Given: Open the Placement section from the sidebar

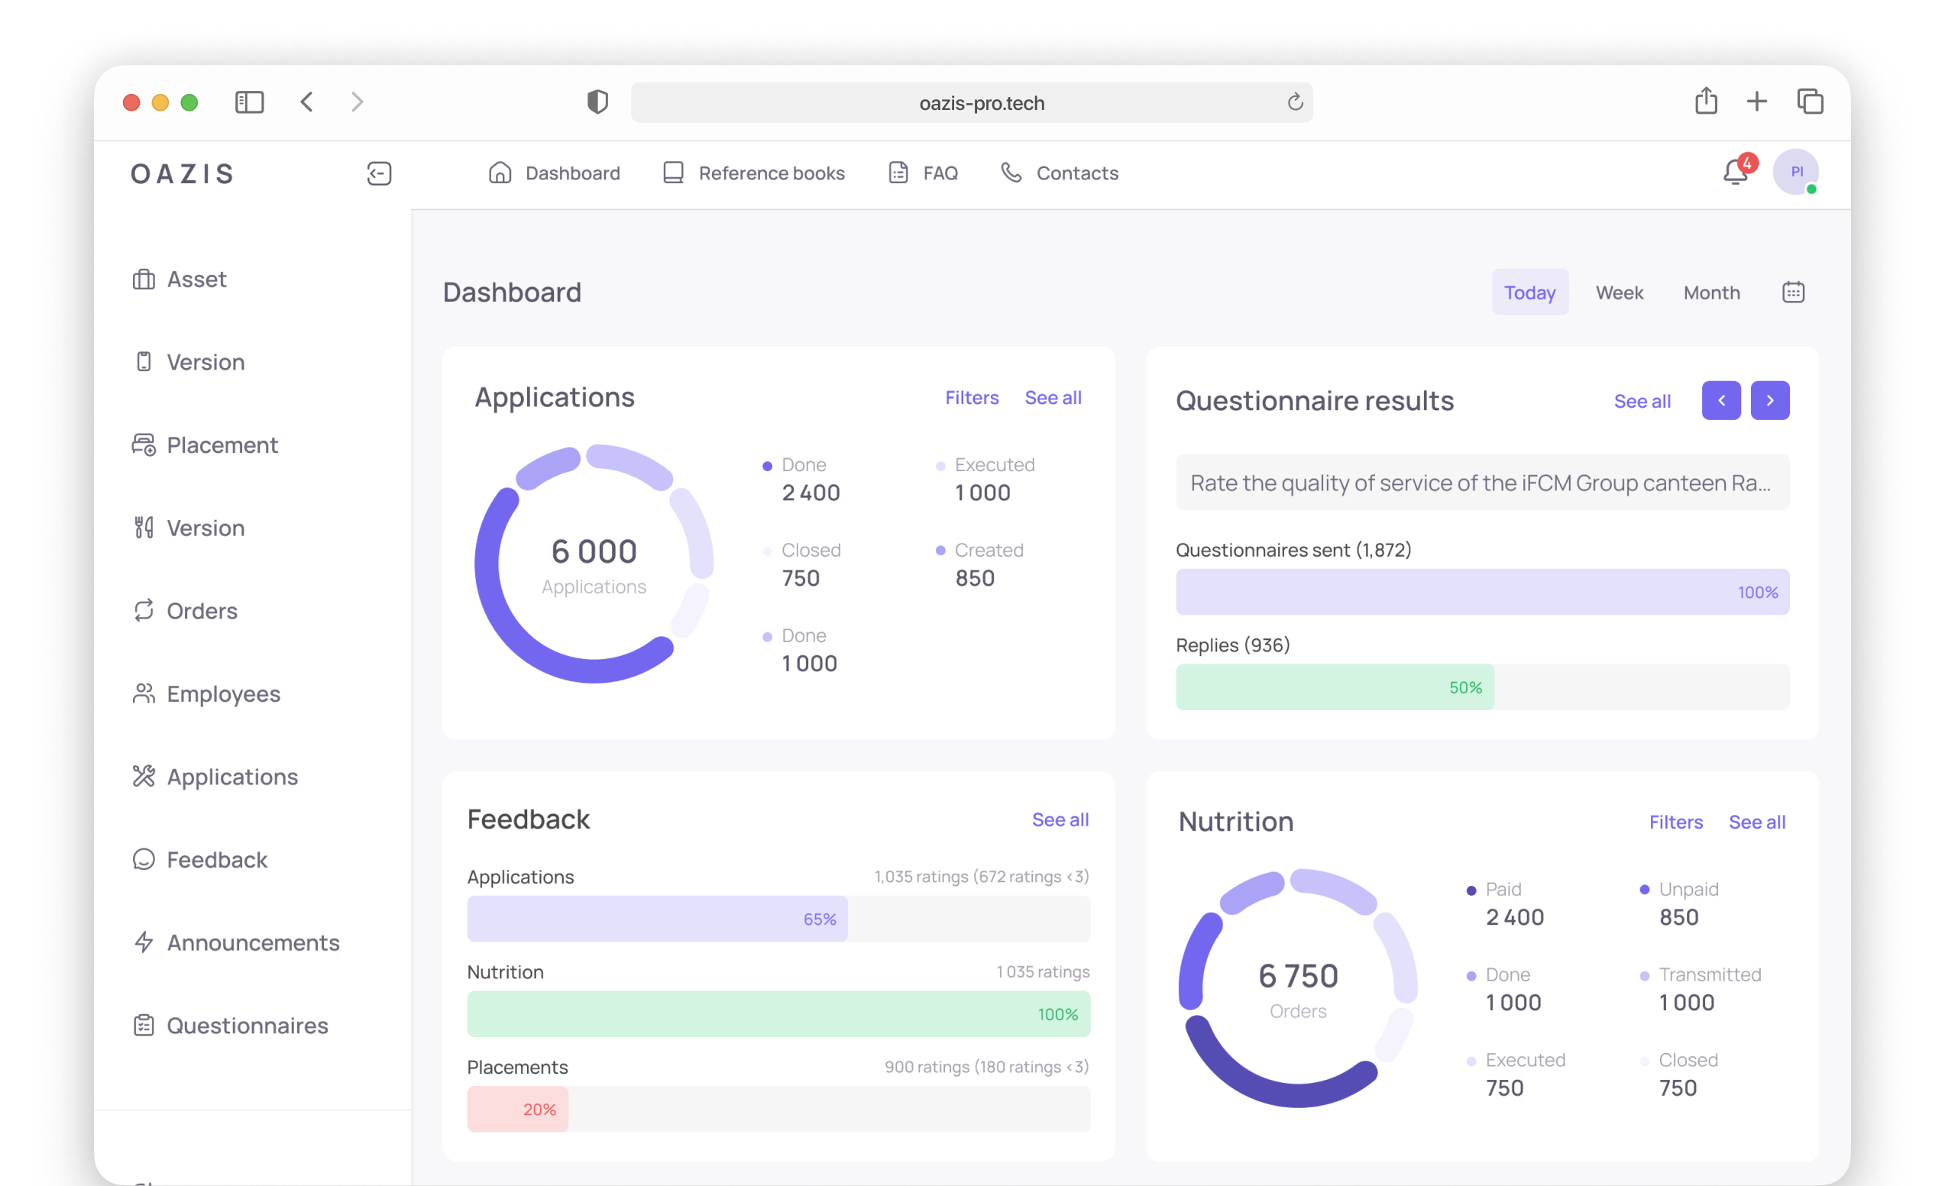Looking at the screenshot, I should click(222, 444).
